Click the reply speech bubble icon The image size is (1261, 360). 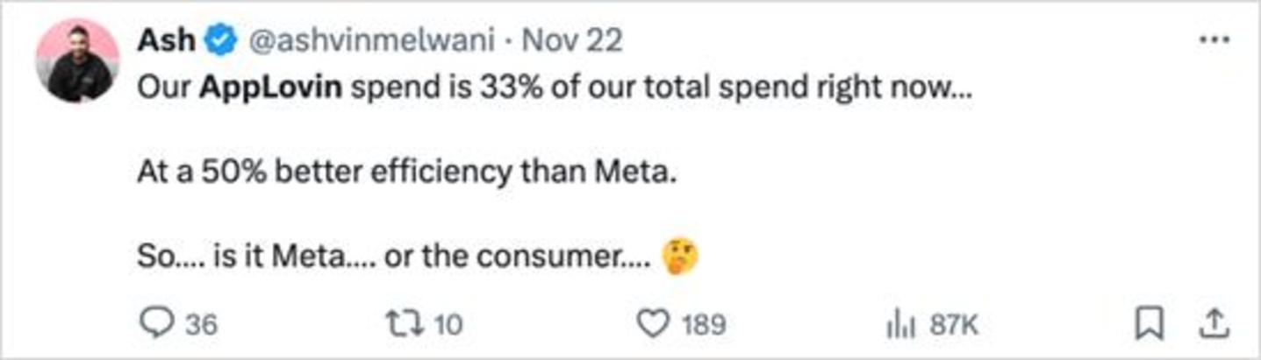point(159,325)
